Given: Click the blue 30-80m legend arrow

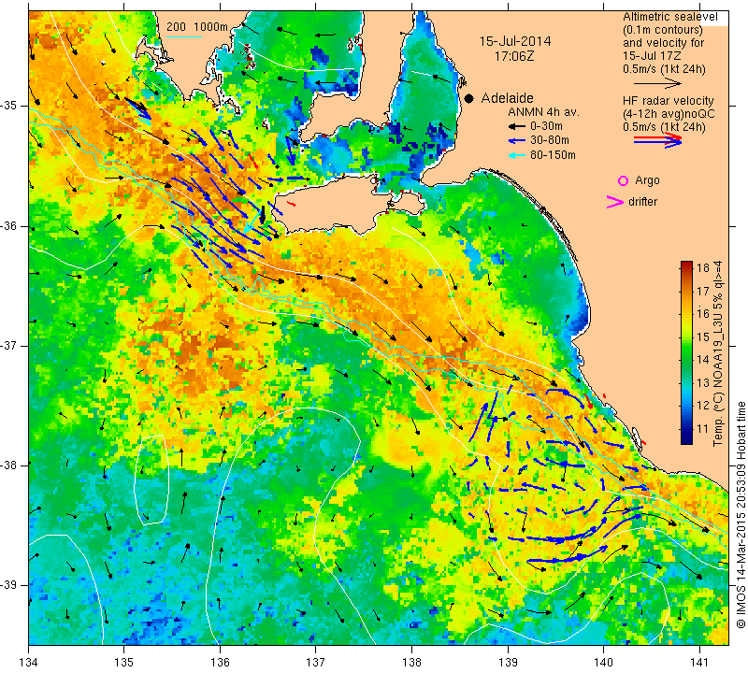Looking at the screenshot, I should point(516,141).
